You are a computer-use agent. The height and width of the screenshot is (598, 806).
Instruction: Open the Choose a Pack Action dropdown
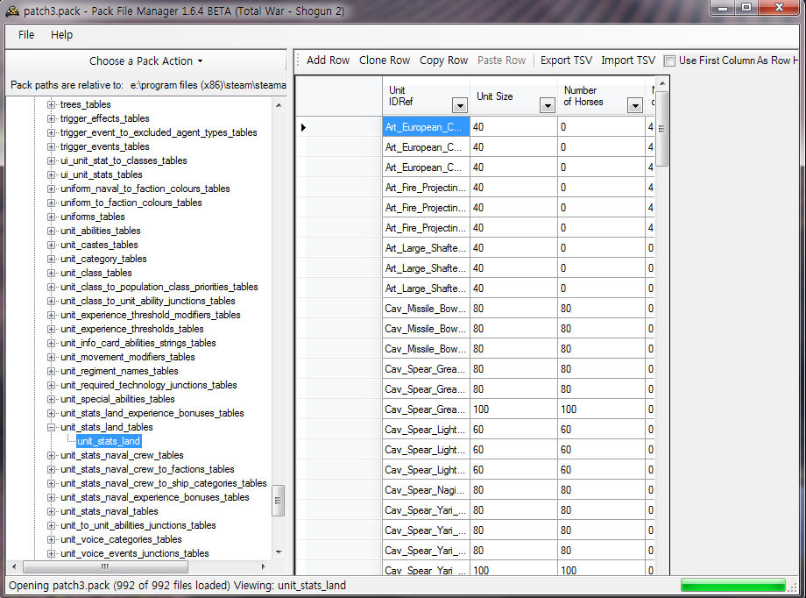145,61
